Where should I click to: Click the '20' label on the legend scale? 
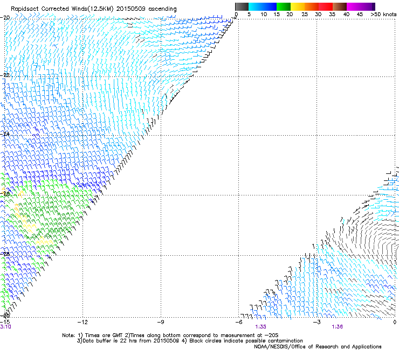pyautogui.click(x=290, y=15)
